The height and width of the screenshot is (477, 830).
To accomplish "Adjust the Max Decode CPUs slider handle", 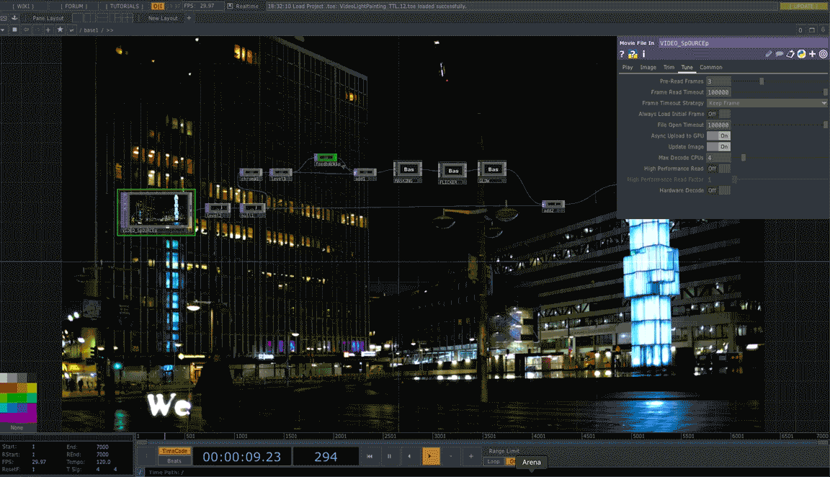I will (744, 157).
